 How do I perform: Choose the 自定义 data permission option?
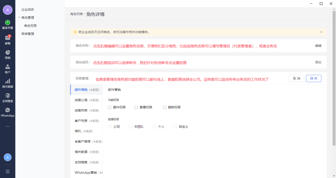coord(175,126)
